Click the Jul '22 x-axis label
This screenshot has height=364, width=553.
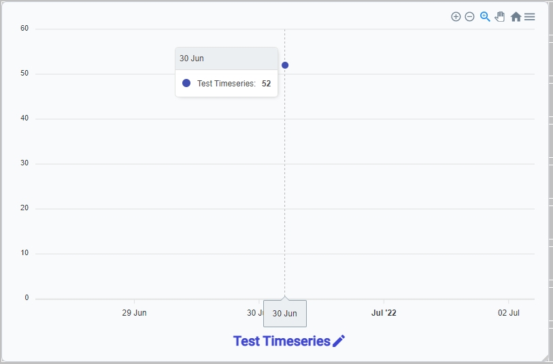click(384, 313)
